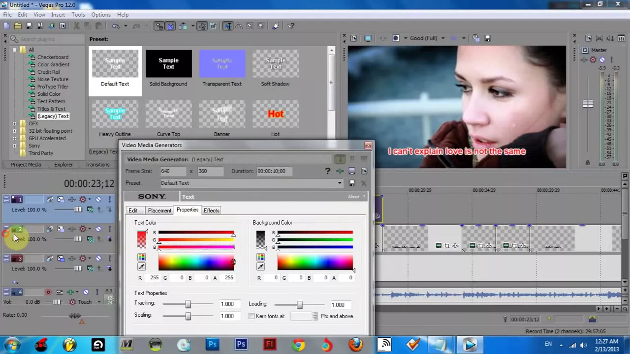Open the Undo history dropdown arrow

pos(125,26)
